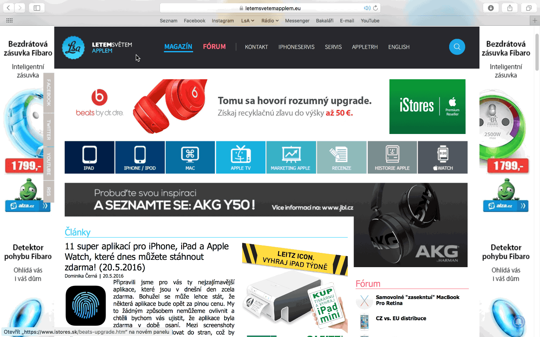The height and width of the screenshot is (337, 540).
Task: Open the green iStores Premium Reseller banner
Action: pyautogui.click(x=427, y=107)
